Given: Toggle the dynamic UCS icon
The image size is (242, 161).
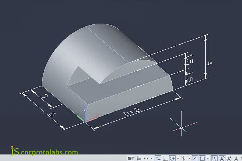Looking at the screenshot, I should click(x=214, y=157).
